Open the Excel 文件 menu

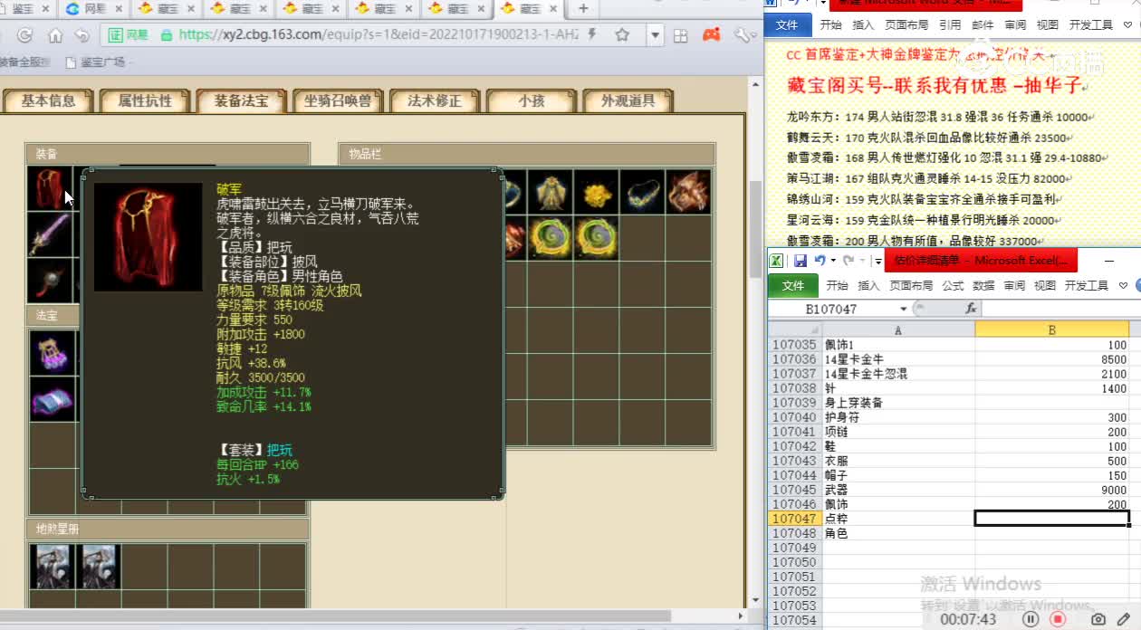[792, 285]
